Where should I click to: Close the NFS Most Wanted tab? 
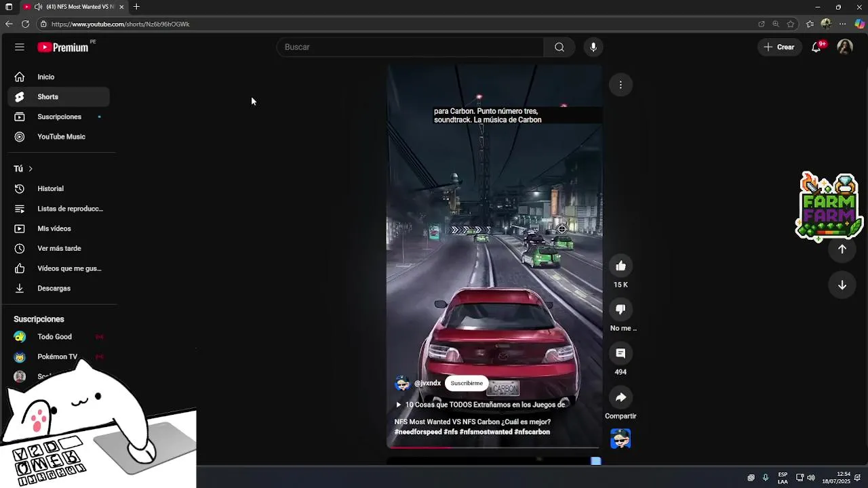coord(122,7)
